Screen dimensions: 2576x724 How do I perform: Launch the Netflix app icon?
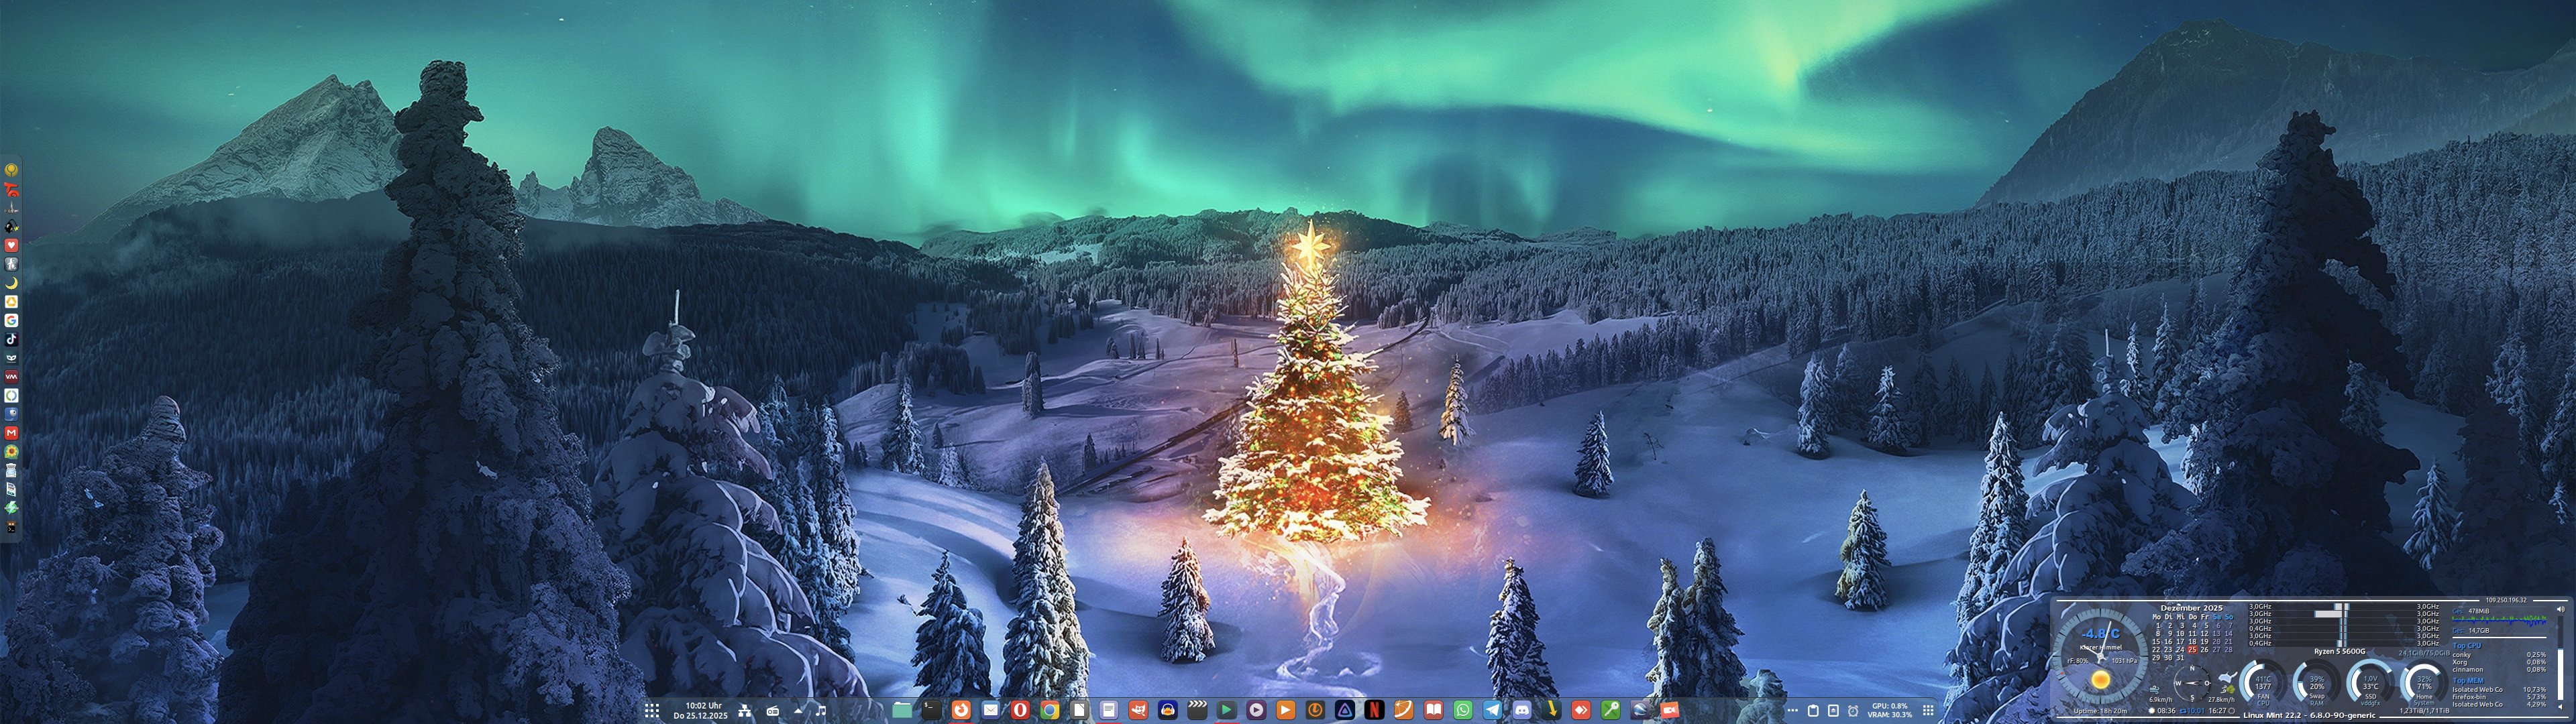(x=1375, y=710)
